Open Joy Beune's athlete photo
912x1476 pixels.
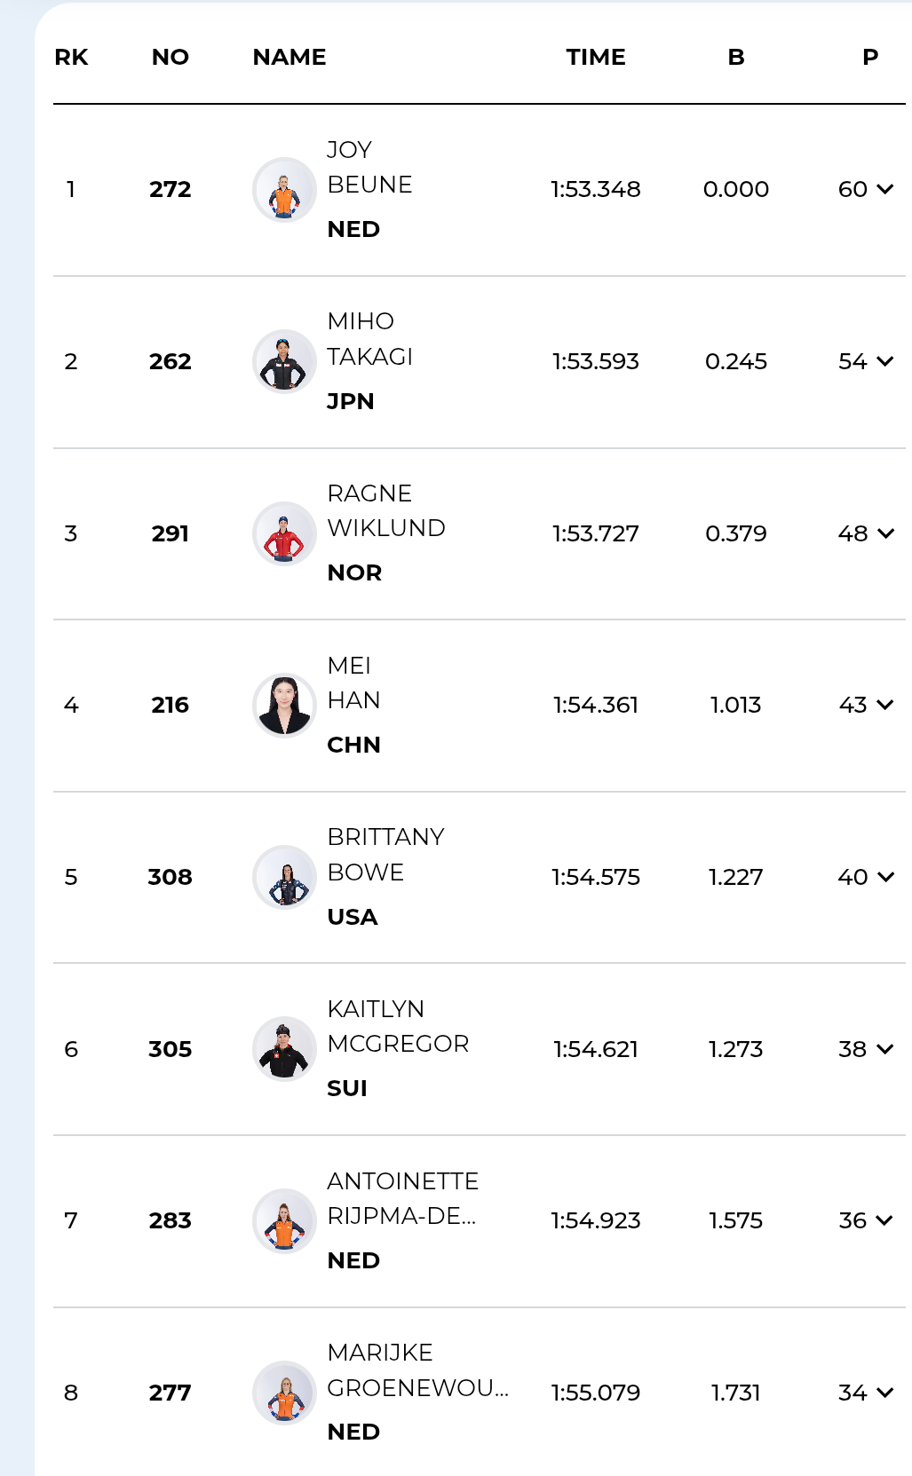point(284,190)
